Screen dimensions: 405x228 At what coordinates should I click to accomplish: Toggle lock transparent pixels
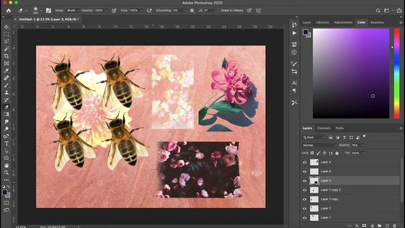click(312, 153)
